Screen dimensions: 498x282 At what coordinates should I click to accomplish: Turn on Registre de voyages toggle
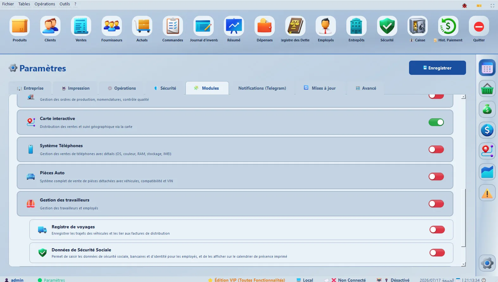pyautogui.click(x=437, y=230)
